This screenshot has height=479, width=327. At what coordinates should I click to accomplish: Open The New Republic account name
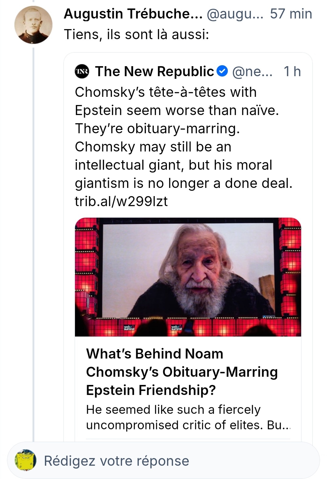(x=155, y=72)
